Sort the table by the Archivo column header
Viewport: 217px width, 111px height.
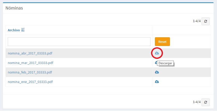(x=14, y=30)
